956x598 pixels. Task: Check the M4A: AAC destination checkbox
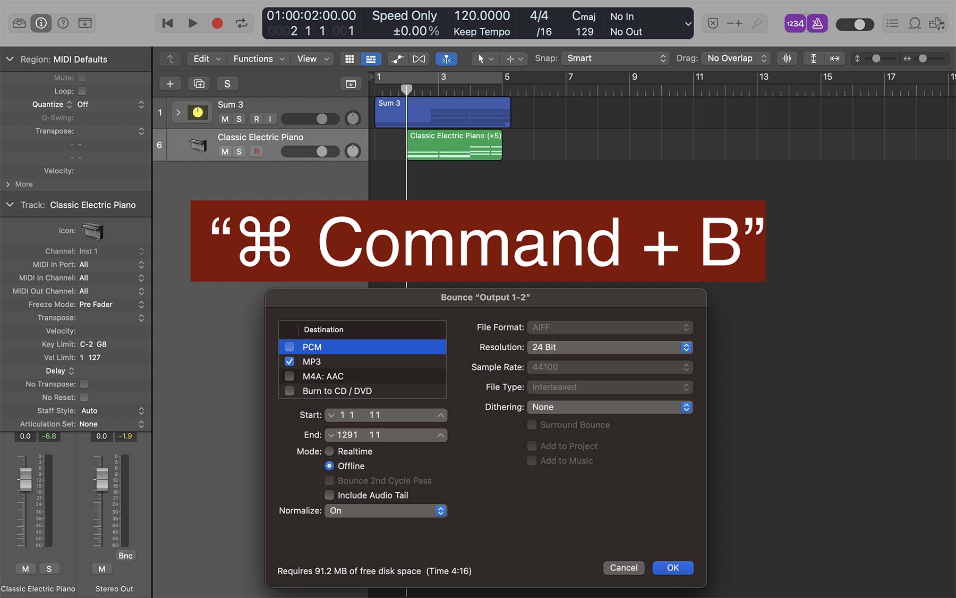289,376
